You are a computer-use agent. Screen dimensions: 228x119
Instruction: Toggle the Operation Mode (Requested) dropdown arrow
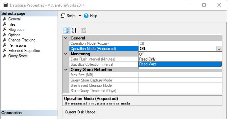(219, 49)
